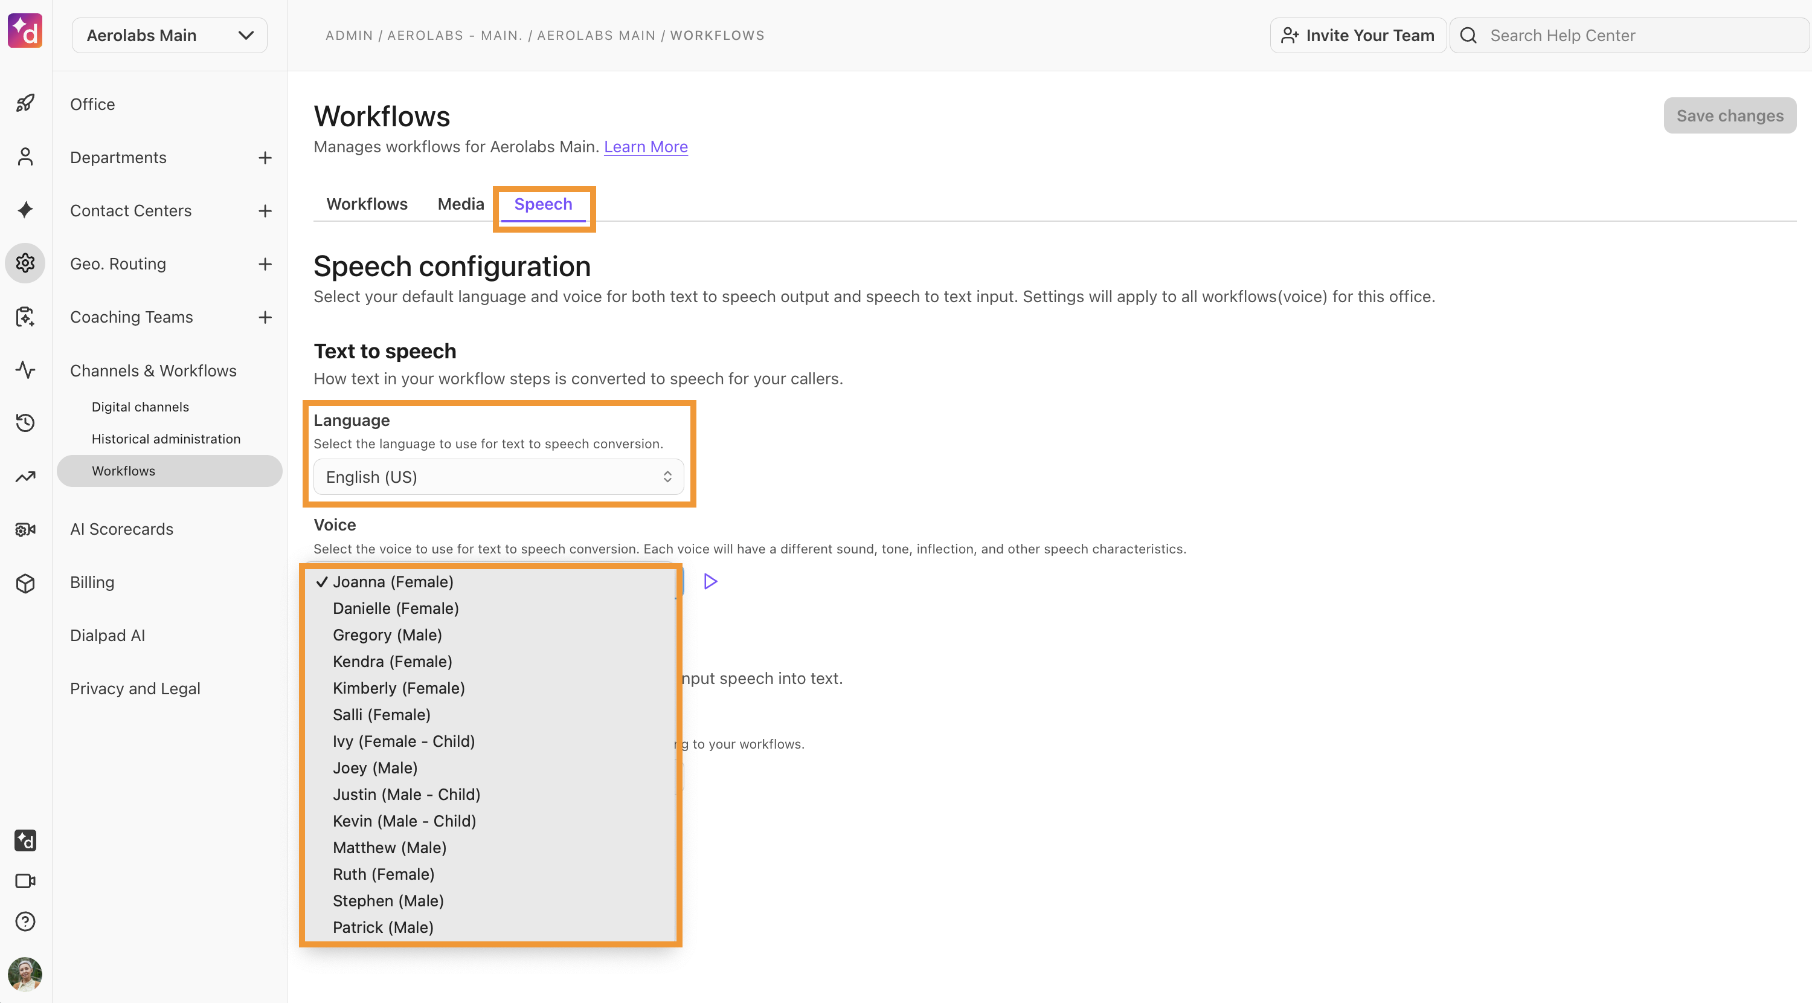Open the history clock icon in rail
This screenshot has width=1812, height=1003.
[x=25, y=422]
